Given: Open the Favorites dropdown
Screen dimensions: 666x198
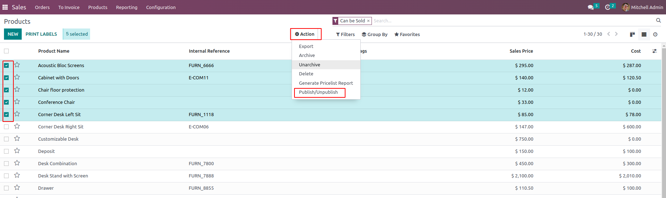Looking at the screenshot, I should pos(407,34).
